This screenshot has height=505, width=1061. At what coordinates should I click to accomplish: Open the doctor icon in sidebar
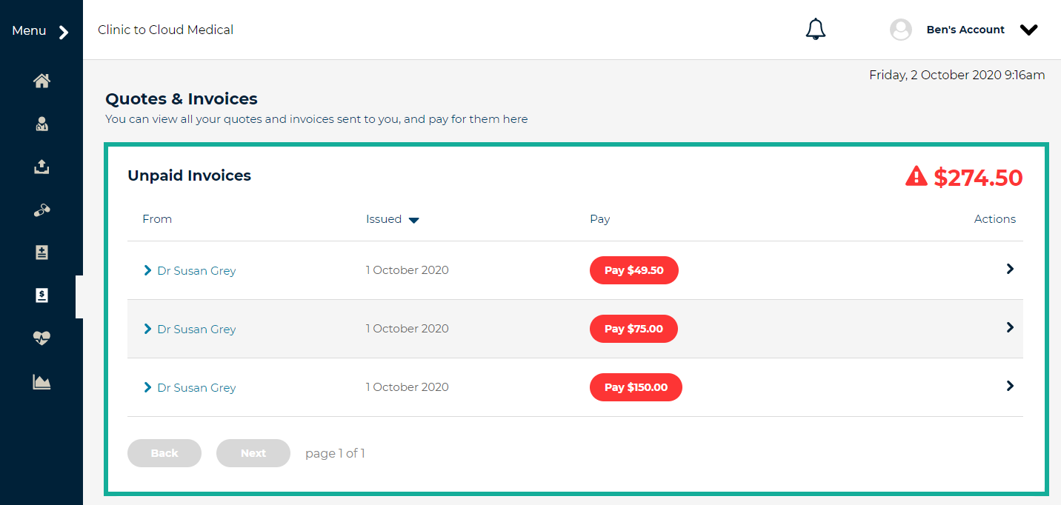tap(41, 124)
